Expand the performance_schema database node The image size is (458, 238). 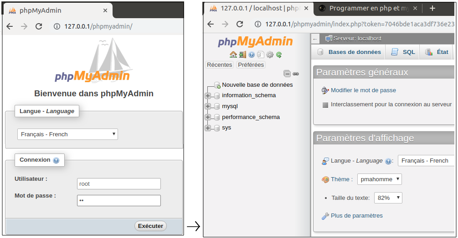pos(208,117)
